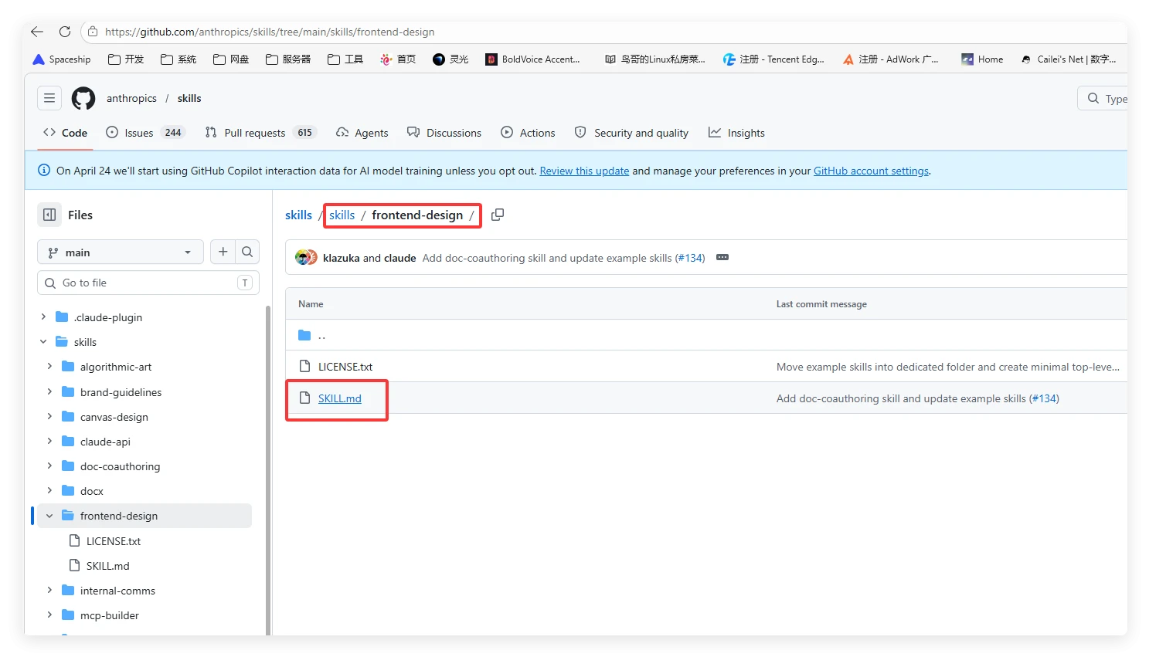Collapse the frontend-design folder
This screenshot has width=1149, height=657.
(49, 516)
